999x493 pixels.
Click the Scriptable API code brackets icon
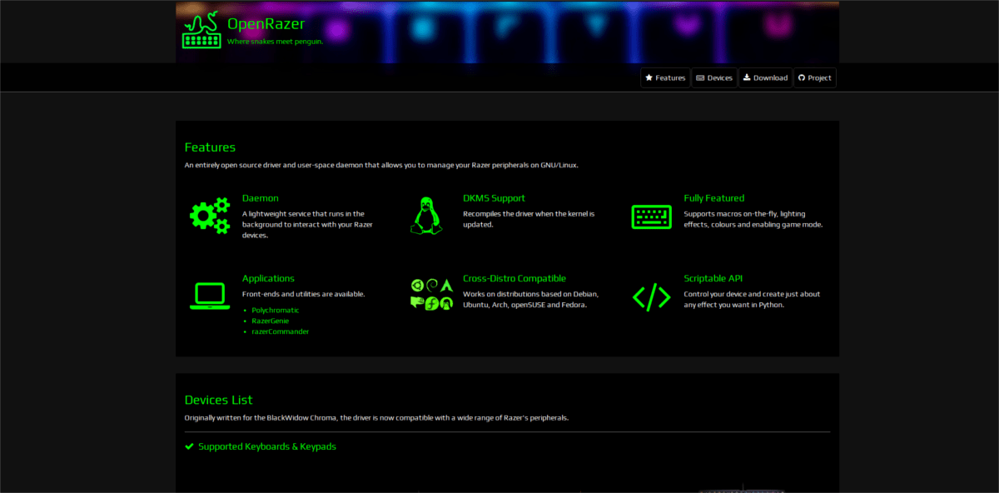[x=651, y=296]
